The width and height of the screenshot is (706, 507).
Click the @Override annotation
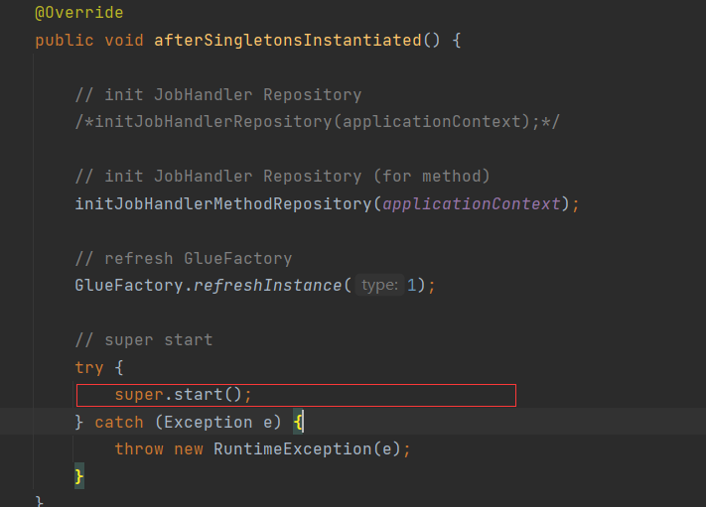[x=79, y=15]
